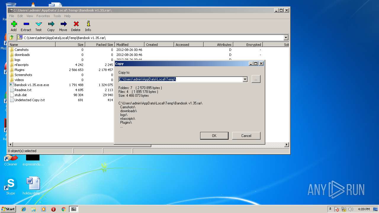This screenshot has width=379, height=213.
Task: Sort by Encrypted column header
Action: coord(248,45)
